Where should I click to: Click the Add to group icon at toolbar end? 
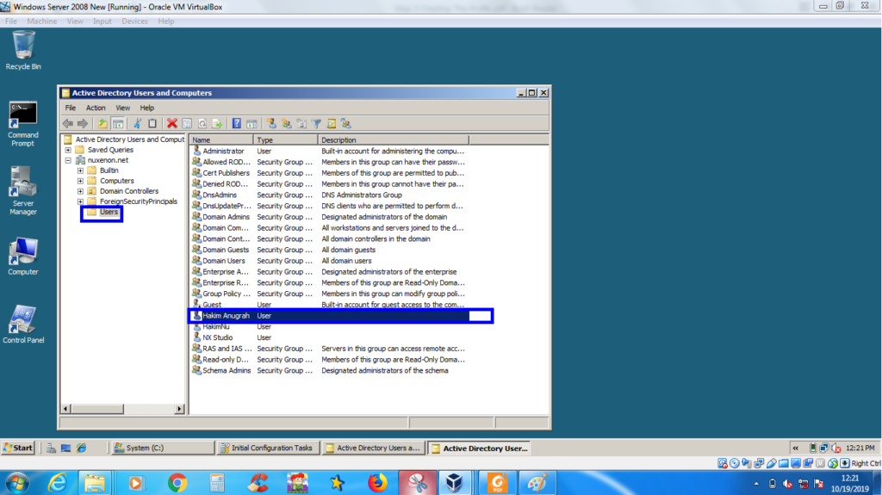[346, 123]
